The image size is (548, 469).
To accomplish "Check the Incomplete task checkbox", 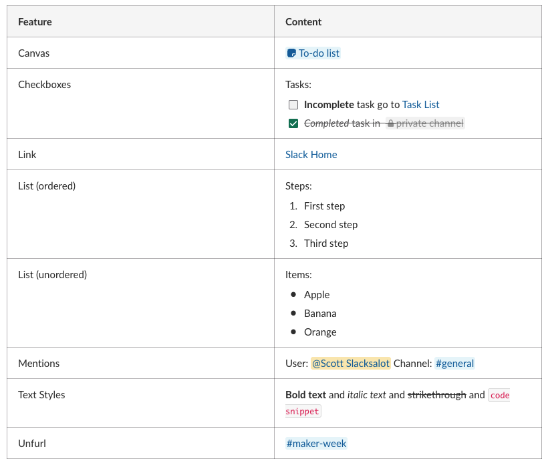I will pos(293,105).
